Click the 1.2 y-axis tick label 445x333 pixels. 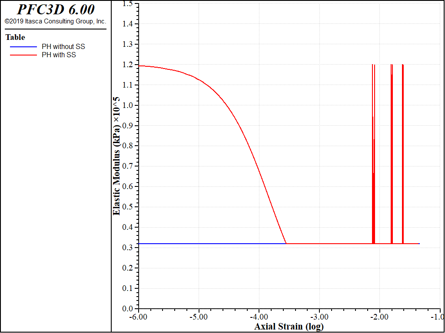pyautogui.click(x=127, y=65)
